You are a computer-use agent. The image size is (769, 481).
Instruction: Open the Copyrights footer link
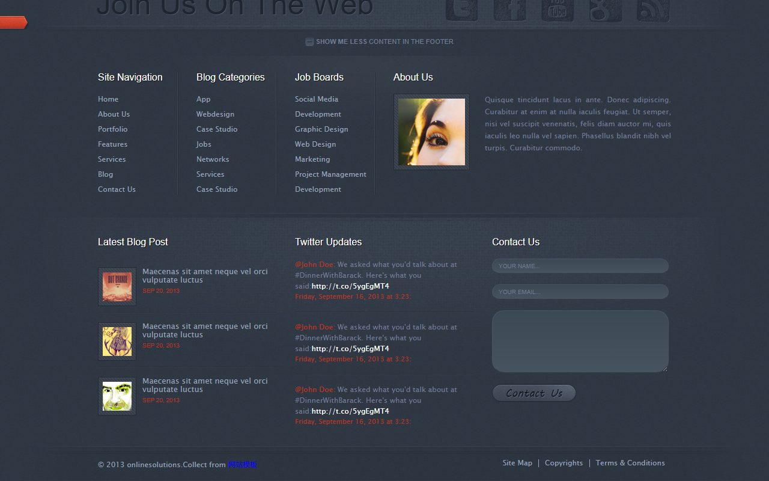pos(564,463)
